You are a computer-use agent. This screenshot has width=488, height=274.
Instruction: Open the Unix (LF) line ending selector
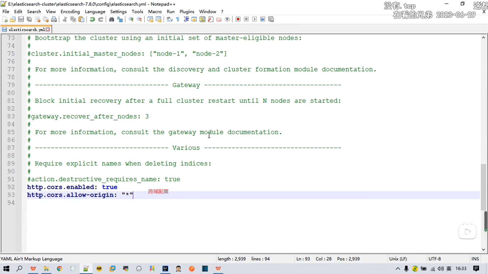pos(398,259)
